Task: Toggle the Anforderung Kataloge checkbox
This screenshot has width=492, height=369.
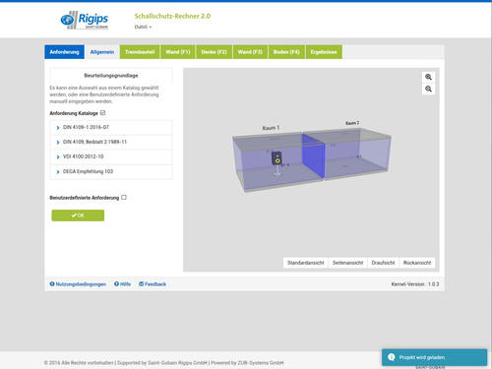Action: pyautogui.click(x=103, y=113)
